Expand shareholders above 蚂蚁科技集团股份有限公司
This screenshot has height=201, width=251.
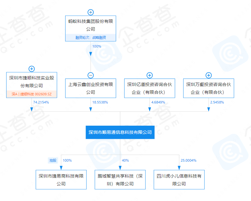pos(91,12)
